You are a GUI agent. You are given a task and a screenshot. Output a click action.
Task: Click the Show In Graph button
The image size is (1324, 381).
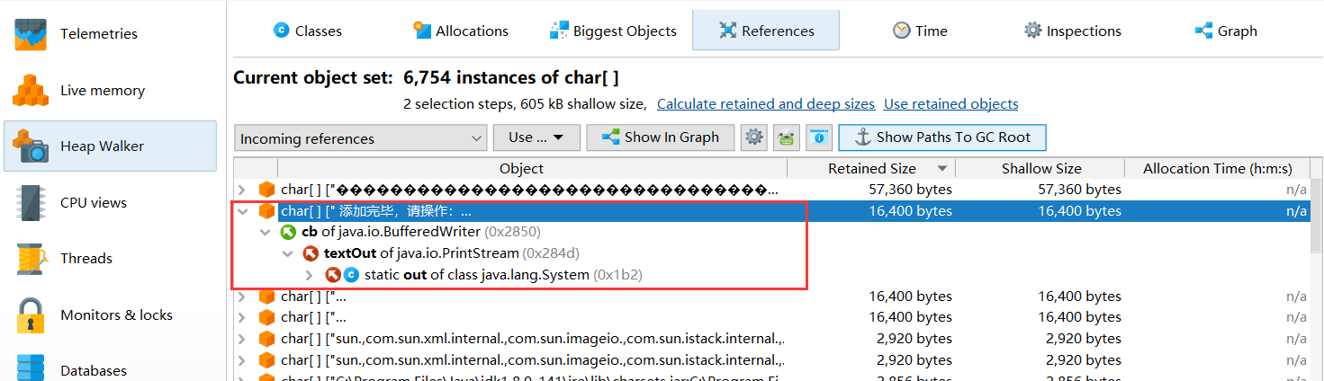click(660, 137)
